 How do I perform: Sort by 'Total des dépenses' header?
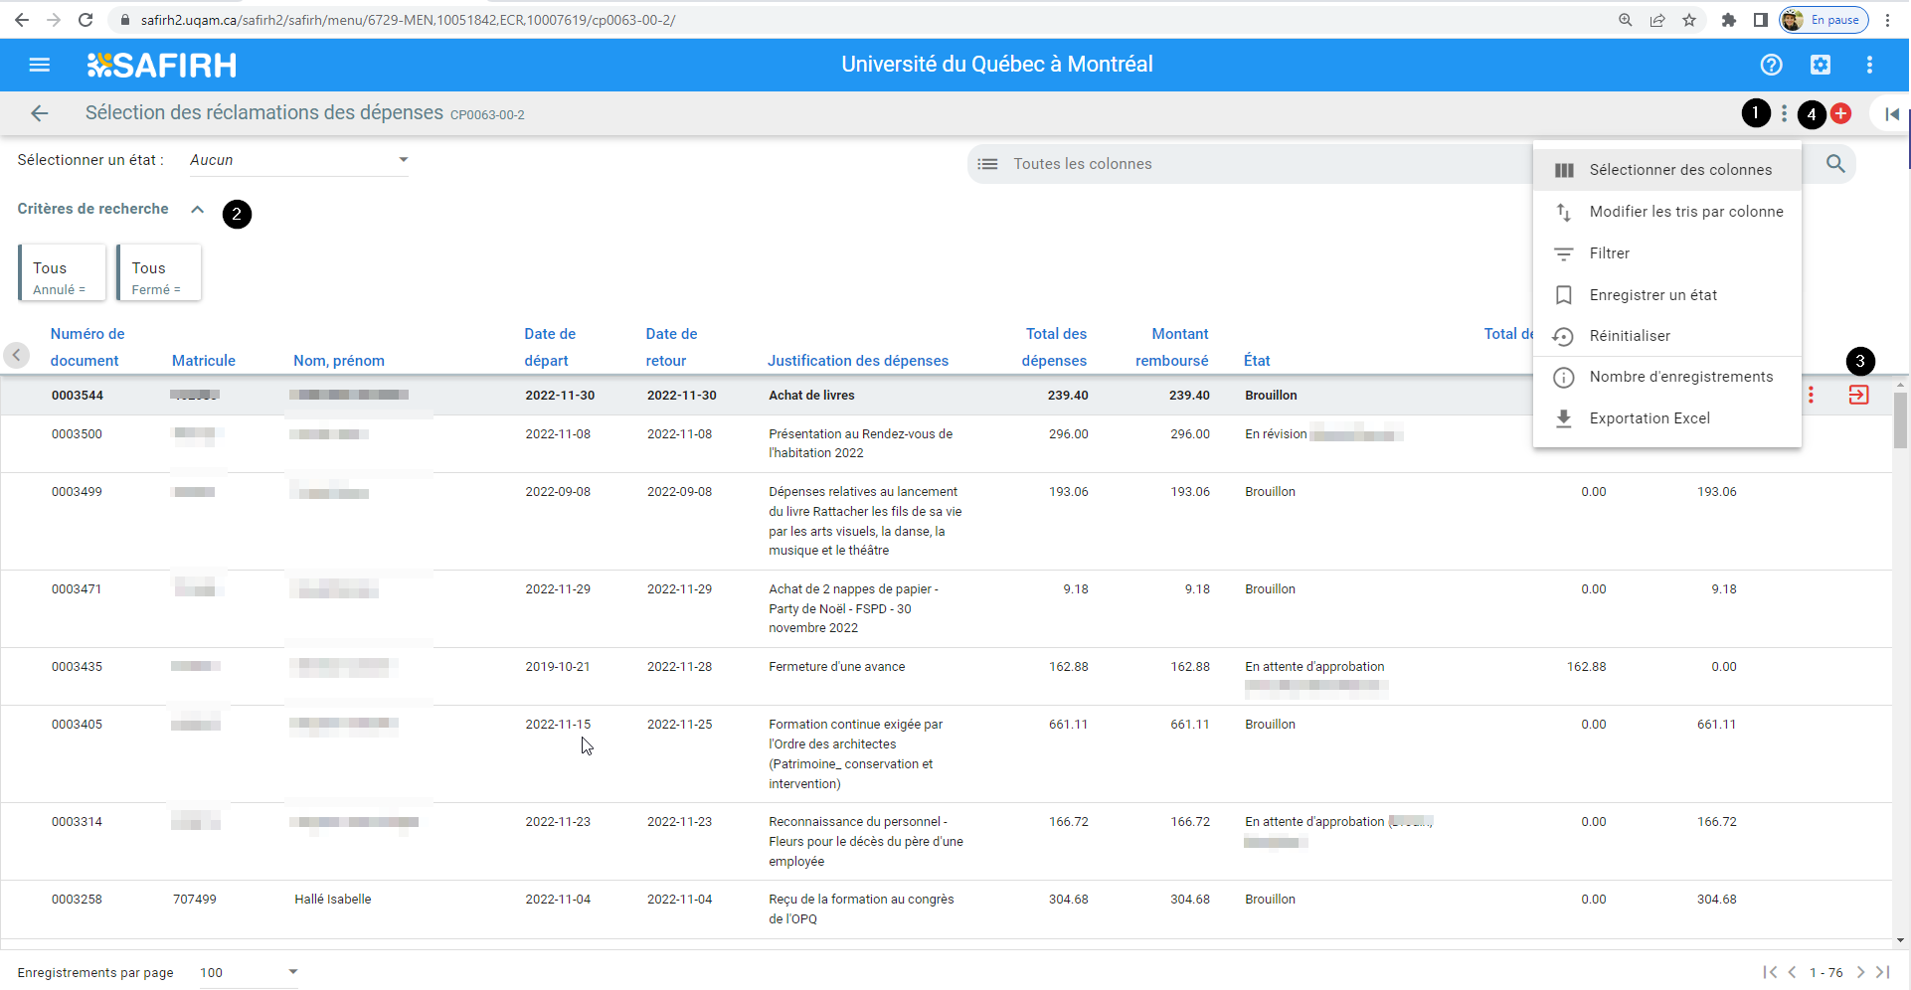pyautogui.click(x=1054, y=347)
